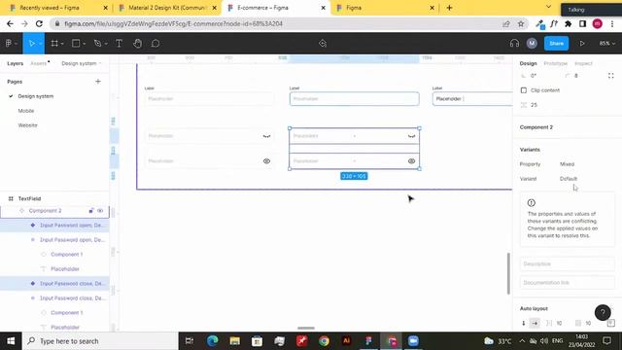
Task: Switch to the Prototype tab
Action: (x=555, y=63)
